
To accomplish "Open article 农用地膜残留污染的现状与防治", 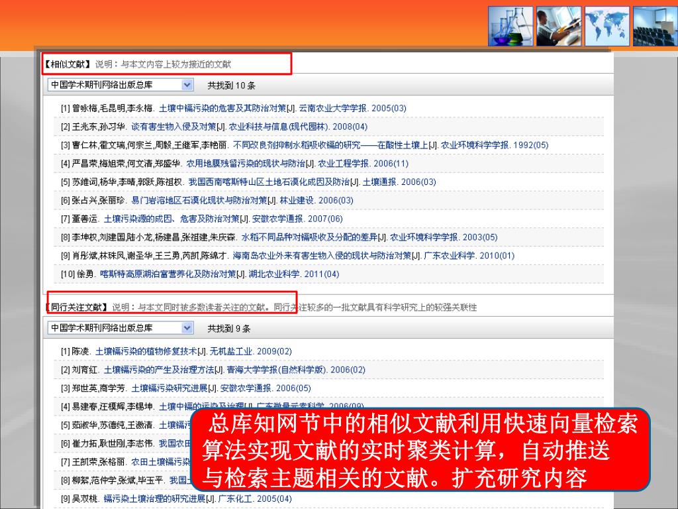I will pyautogui.click(x=246, y=164).
